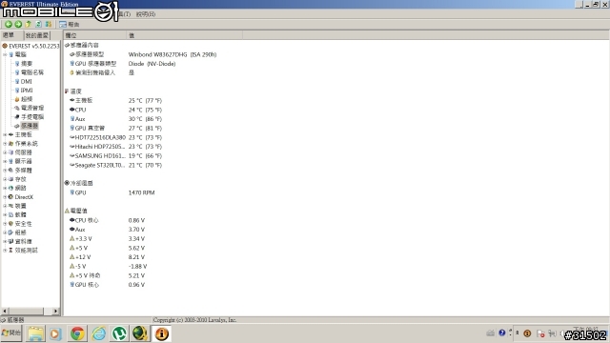
Task: Click the tree panel scrollbar left arrow
Action: 5,312
